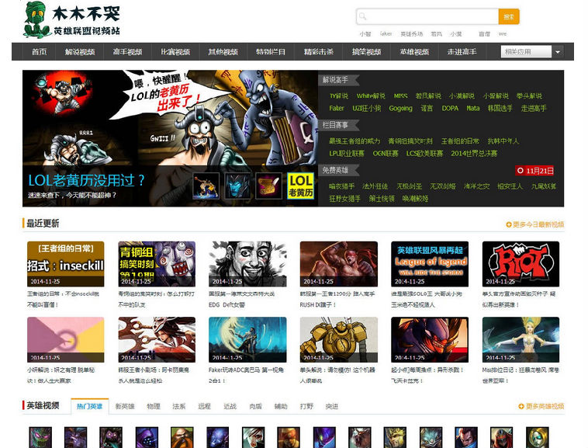
Task: Open the 青铜组搞笑时刻 video thumbnail
Action: [157, 264]
